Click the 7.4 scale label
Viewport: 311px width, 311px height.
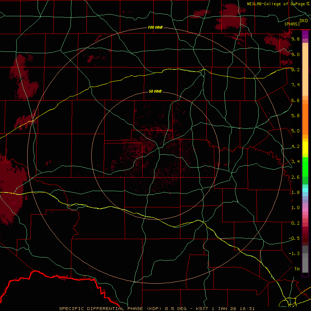[295, 85]
